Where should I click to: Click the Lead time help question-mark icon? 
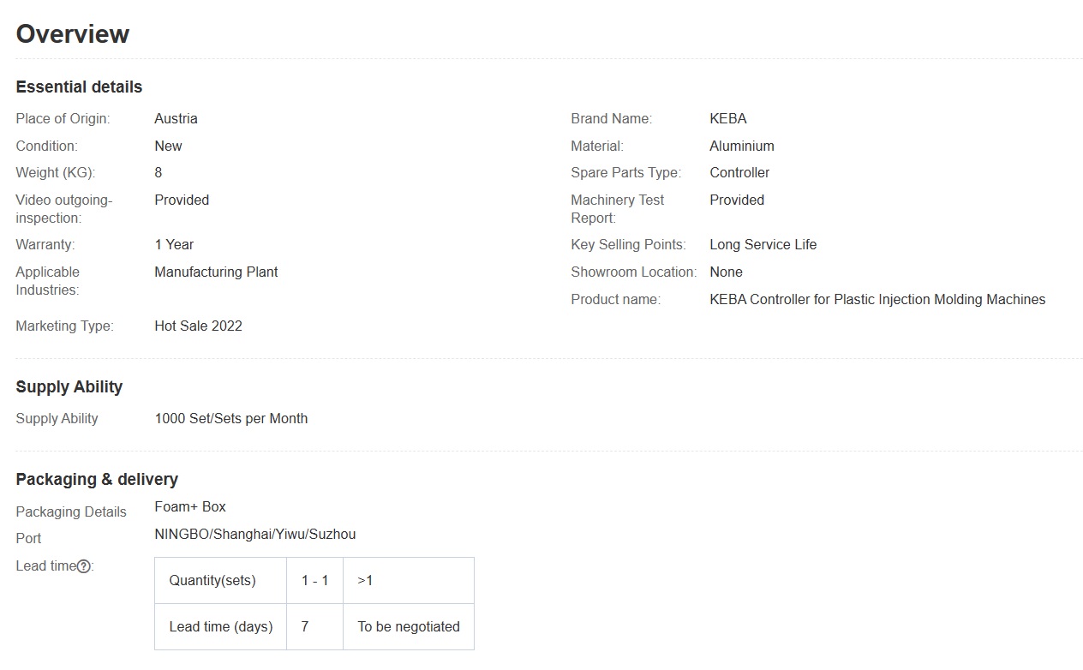[x=84, y=566]
